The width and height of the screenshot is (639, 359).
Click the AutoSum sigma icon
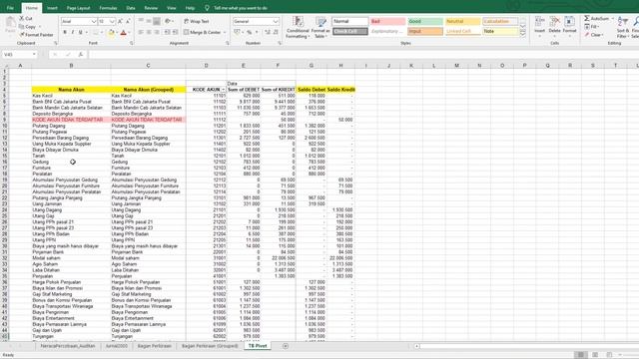587,19
